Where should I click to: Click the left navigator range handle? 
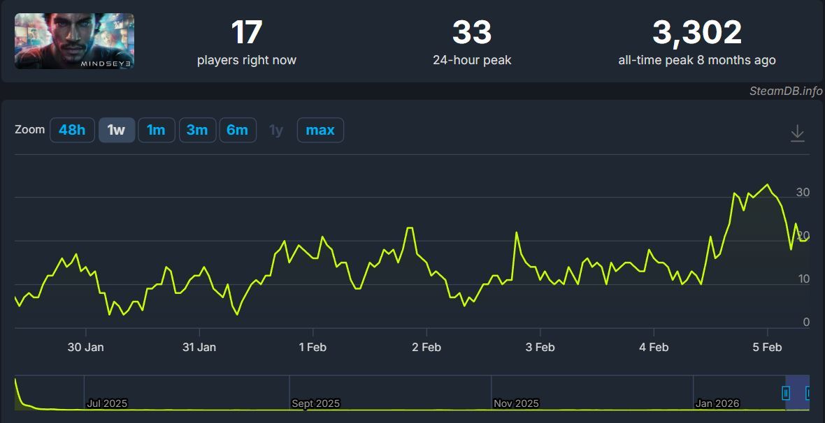786,394
